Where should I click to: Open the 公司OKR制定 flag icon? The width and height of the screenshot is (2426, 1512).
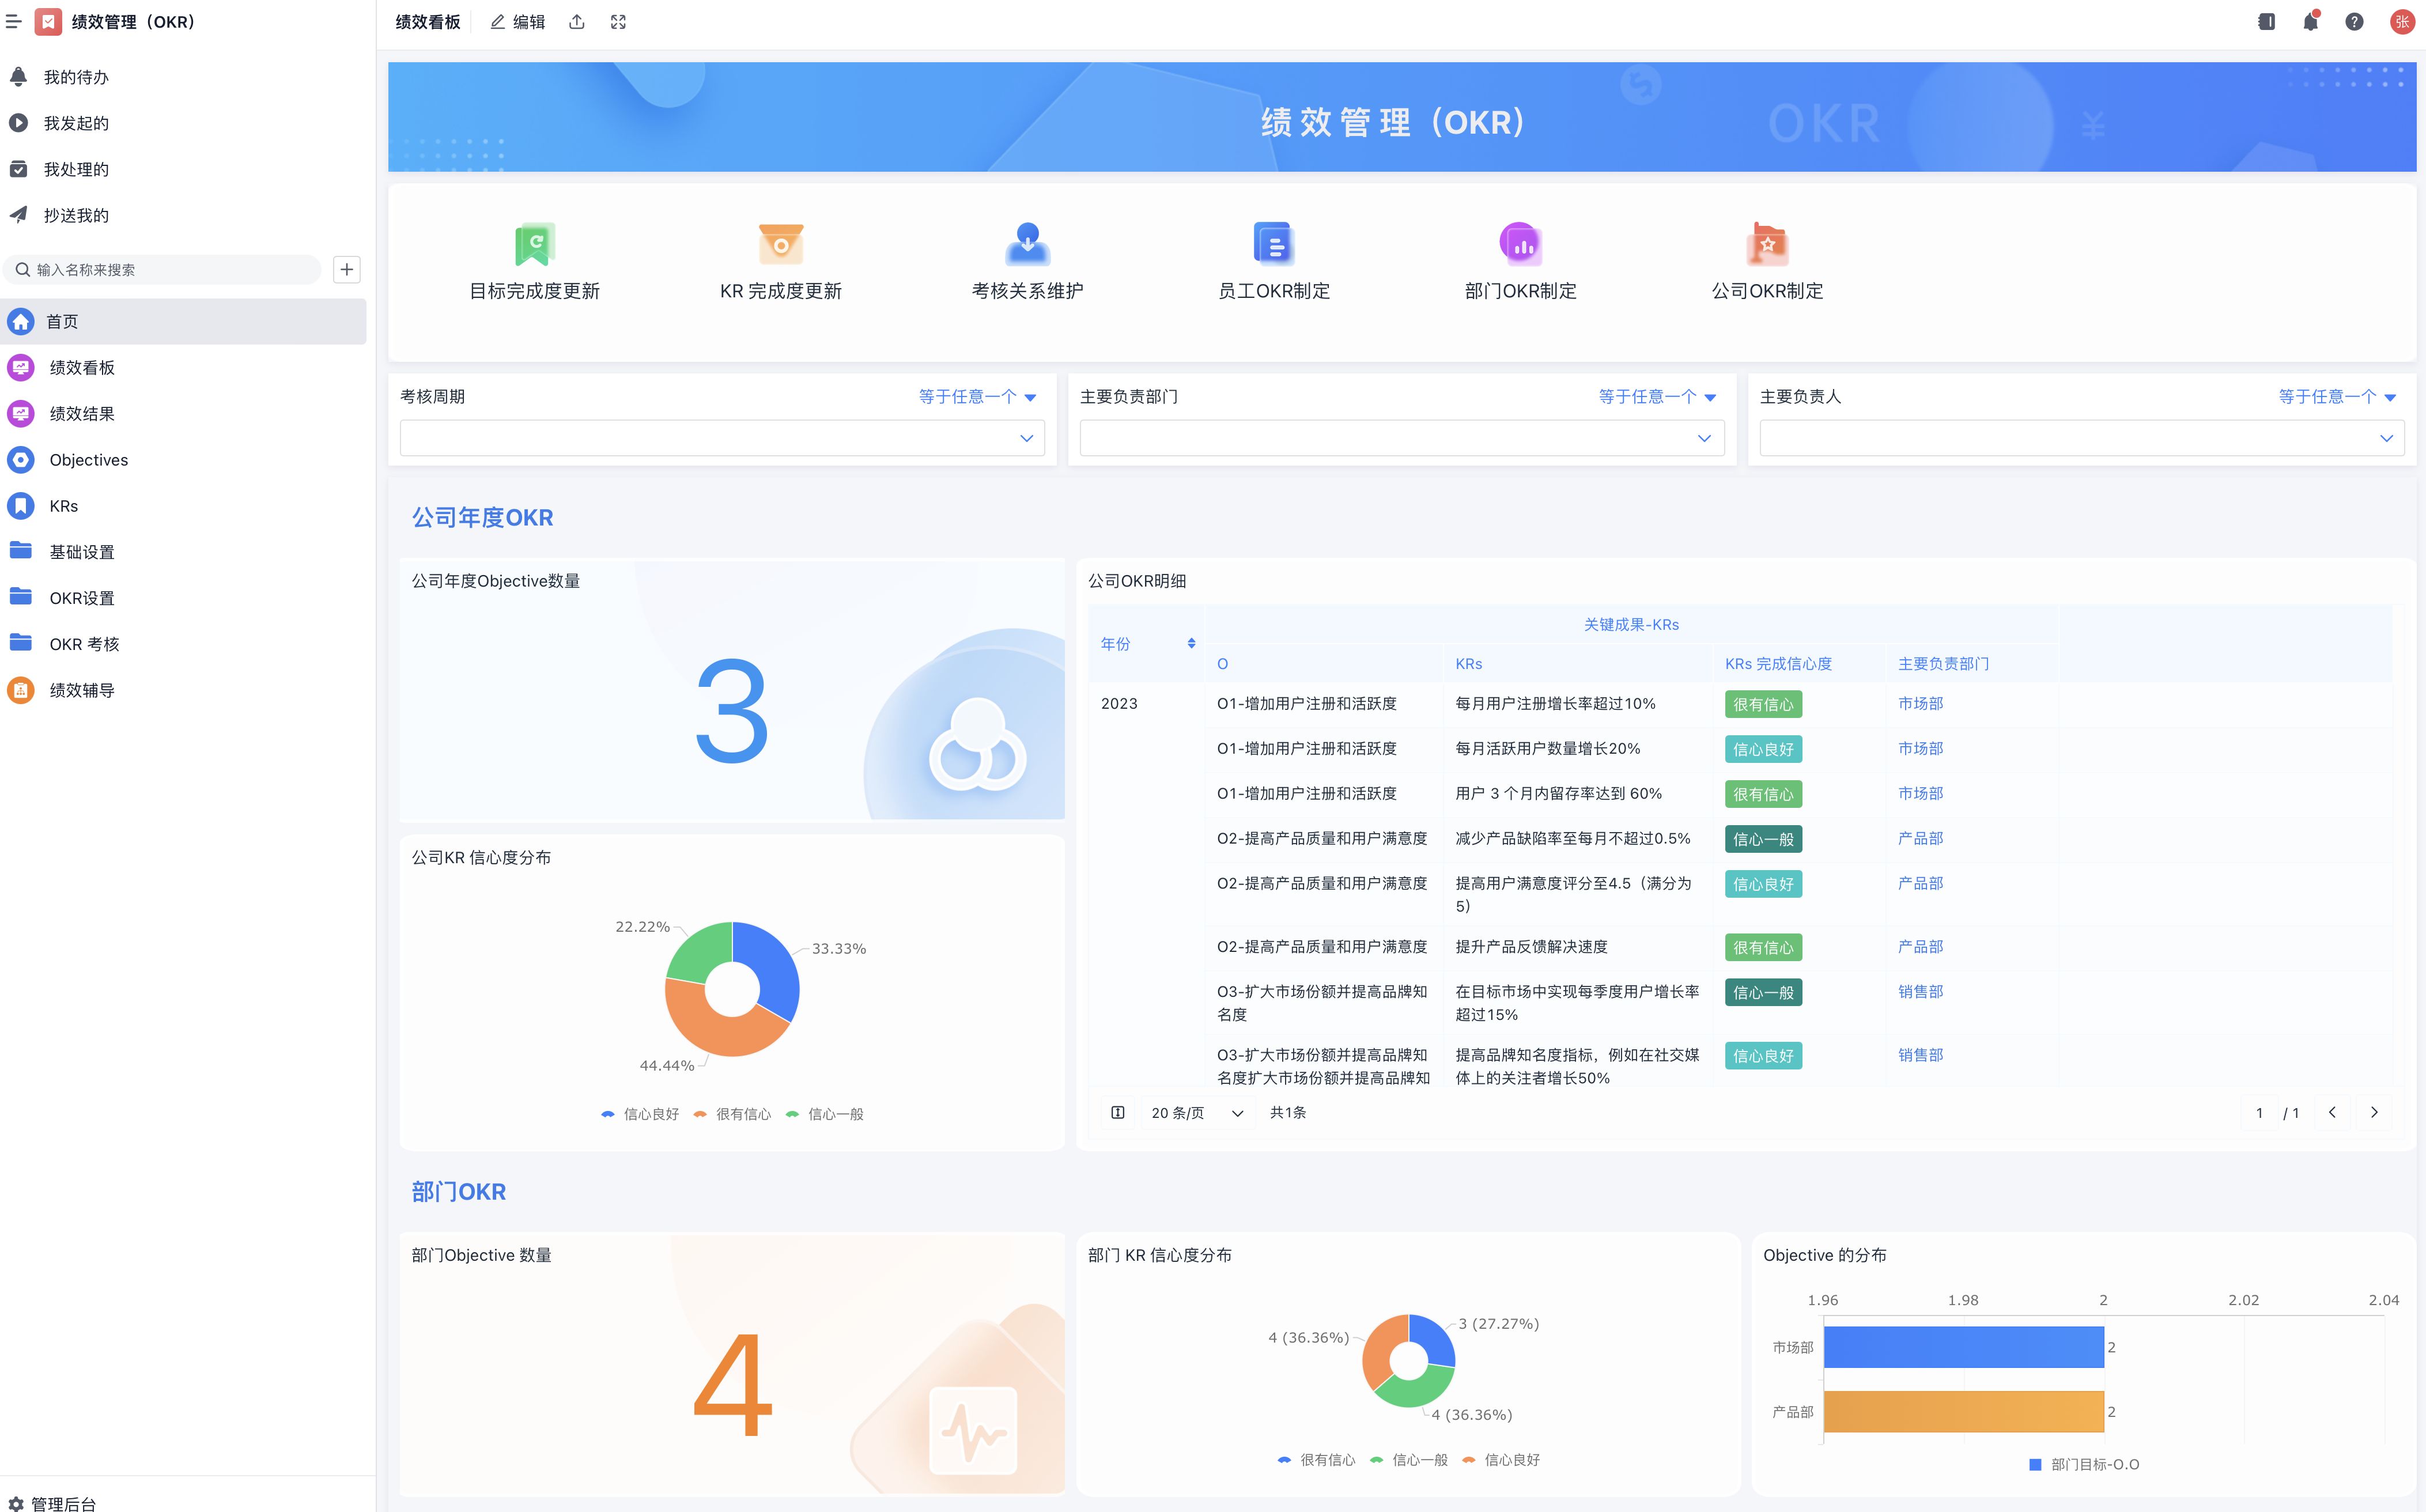1766,244
